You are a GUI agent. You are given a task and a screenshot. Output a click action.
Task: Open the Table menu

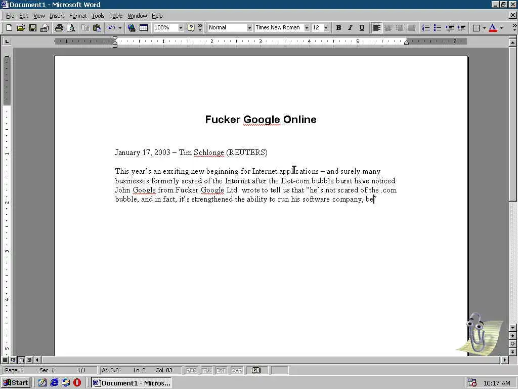pyautogui.click(x=116, y=16)
